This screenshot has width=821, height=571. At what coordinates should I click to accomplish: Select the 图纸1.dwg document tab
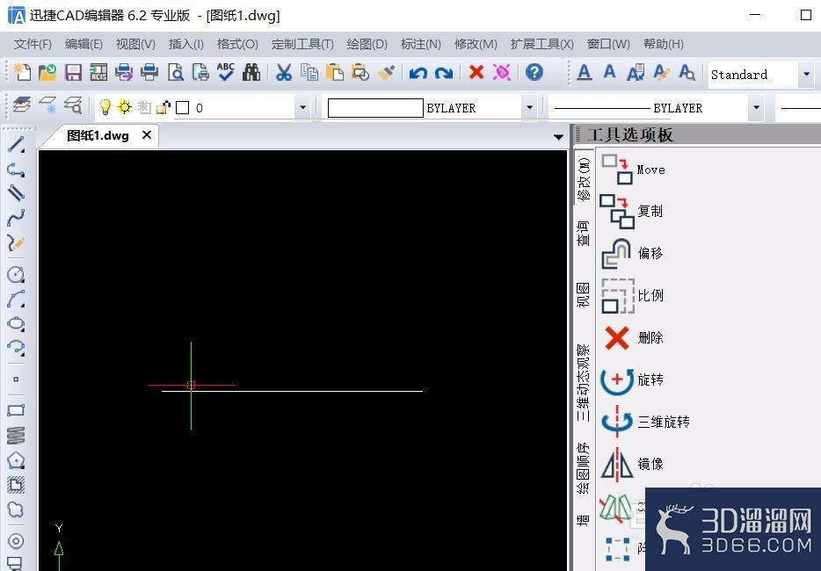[98, 135]
